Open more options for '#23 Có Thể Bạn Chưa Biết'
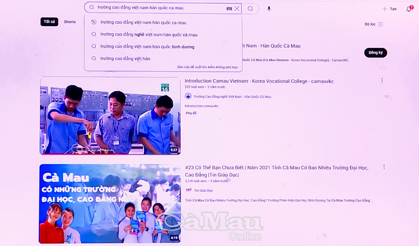Viewport: 419px width, 246px height. tap(384, 167)
